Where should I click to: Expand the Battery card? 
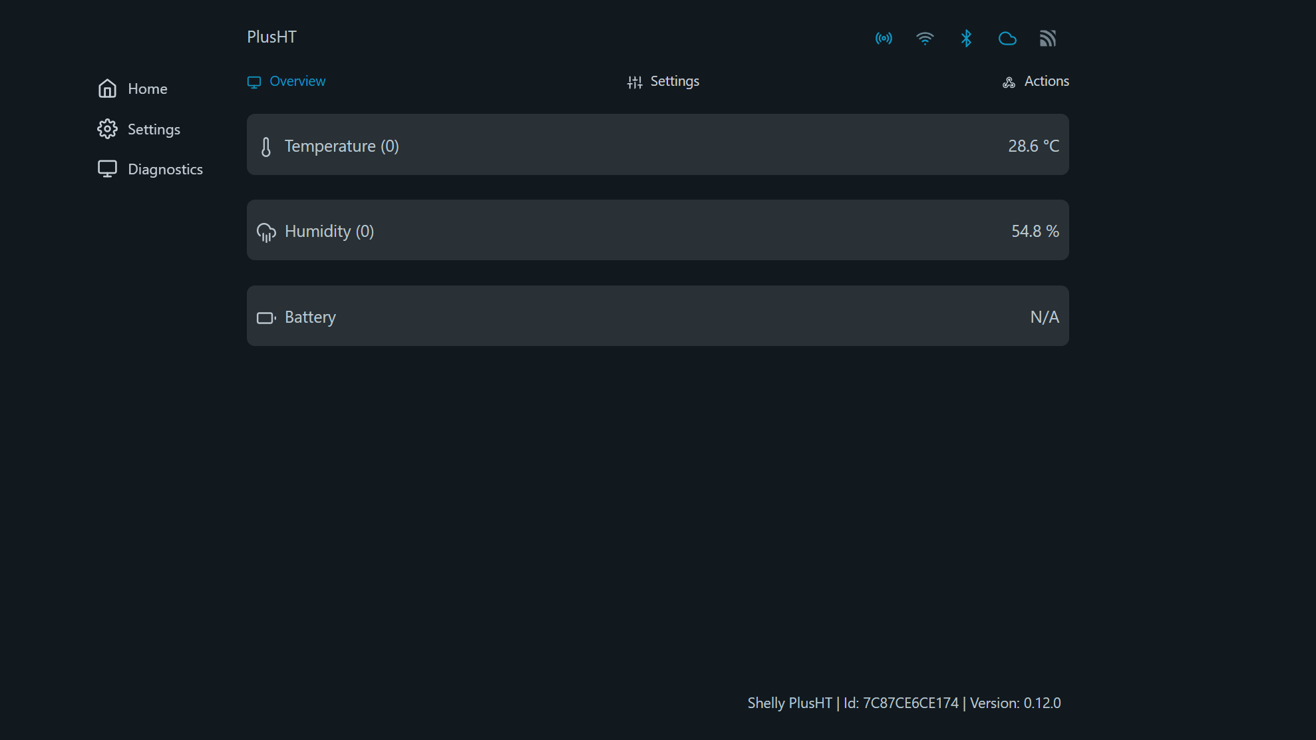(657, 316)
